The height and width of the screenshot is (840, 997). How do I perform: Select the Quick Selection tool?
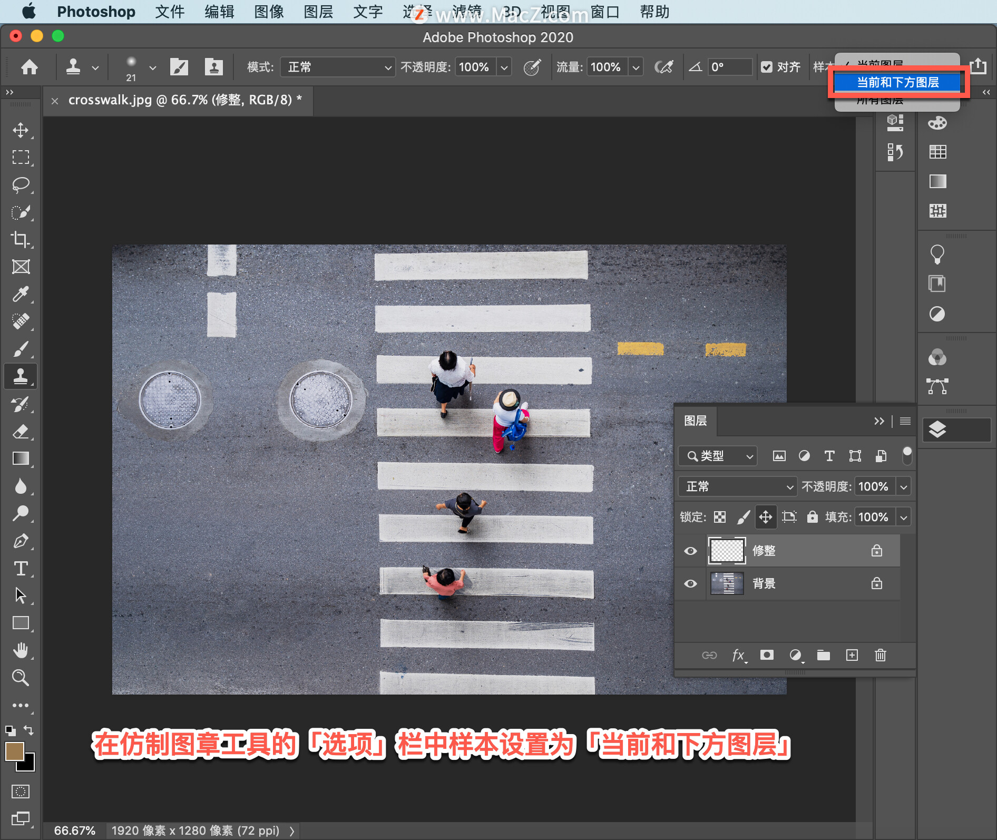point(21,212)
